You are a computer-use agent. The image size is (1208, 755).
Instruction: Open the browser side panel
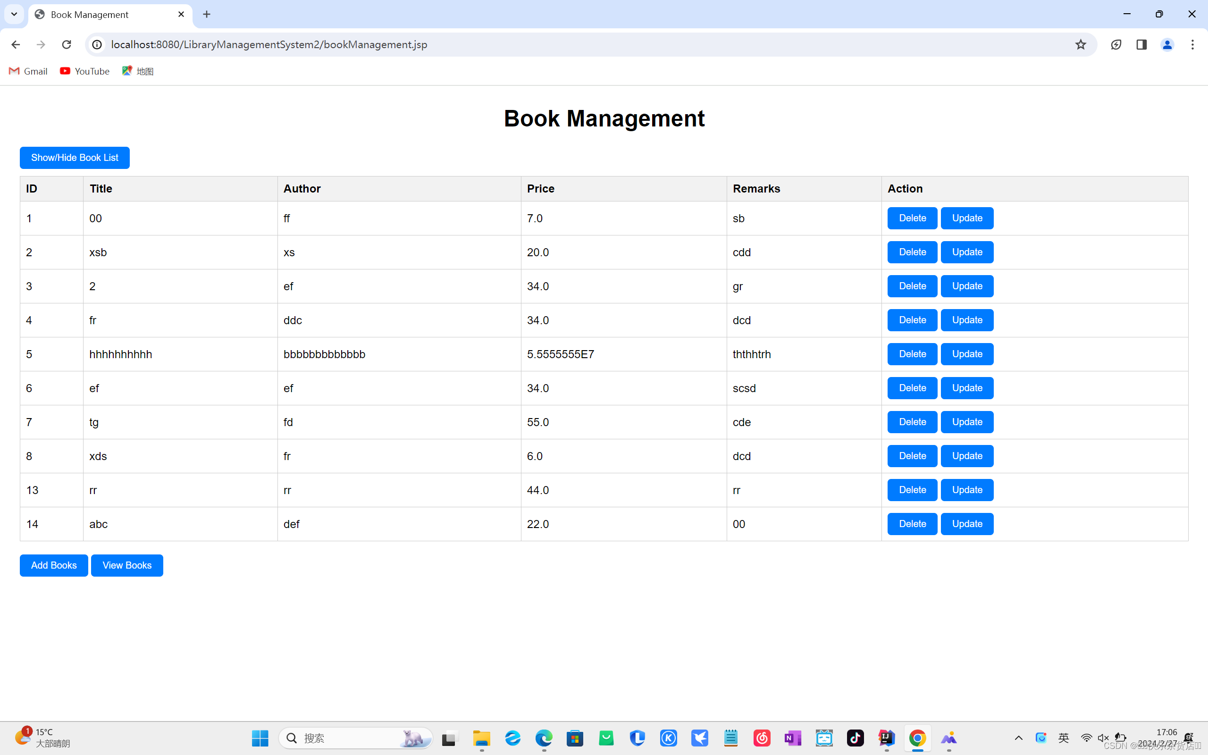point(1141,44)
